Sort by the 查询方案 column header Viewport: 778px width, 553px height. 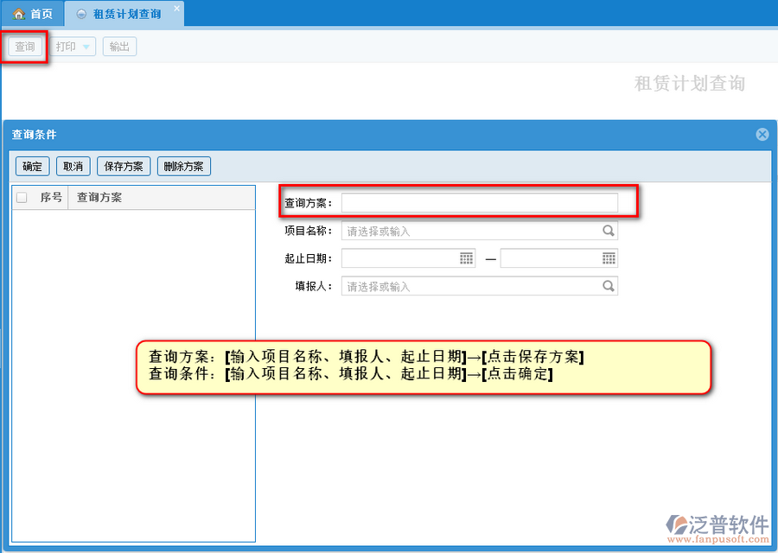pos(99,198)
